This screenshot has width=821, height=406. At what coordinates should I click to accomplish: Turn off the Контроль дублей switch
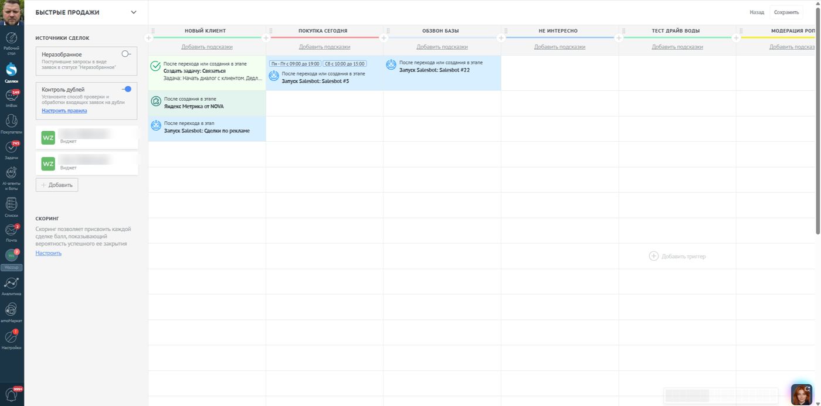coord(126,89)
